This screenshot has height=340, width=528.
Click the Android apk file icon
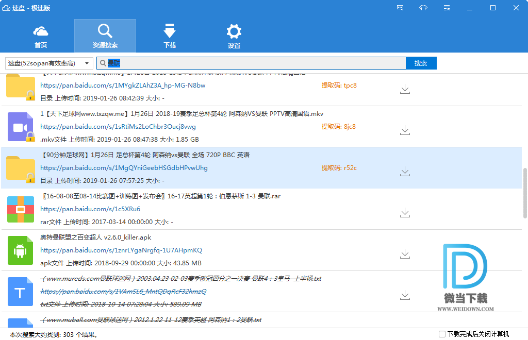[20, 250]
